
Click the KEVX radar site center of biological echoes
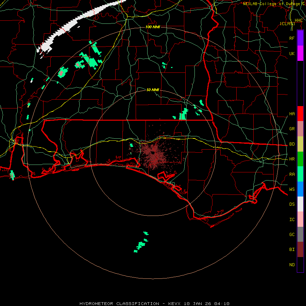154,153
